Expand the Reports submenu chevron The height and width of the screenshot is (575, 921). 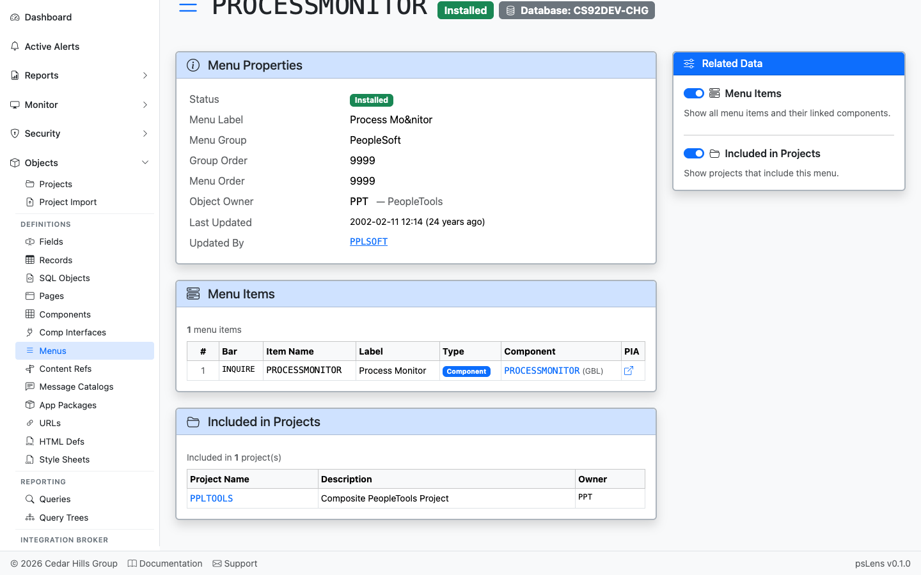pyautogui.click(x=145, y=75)
